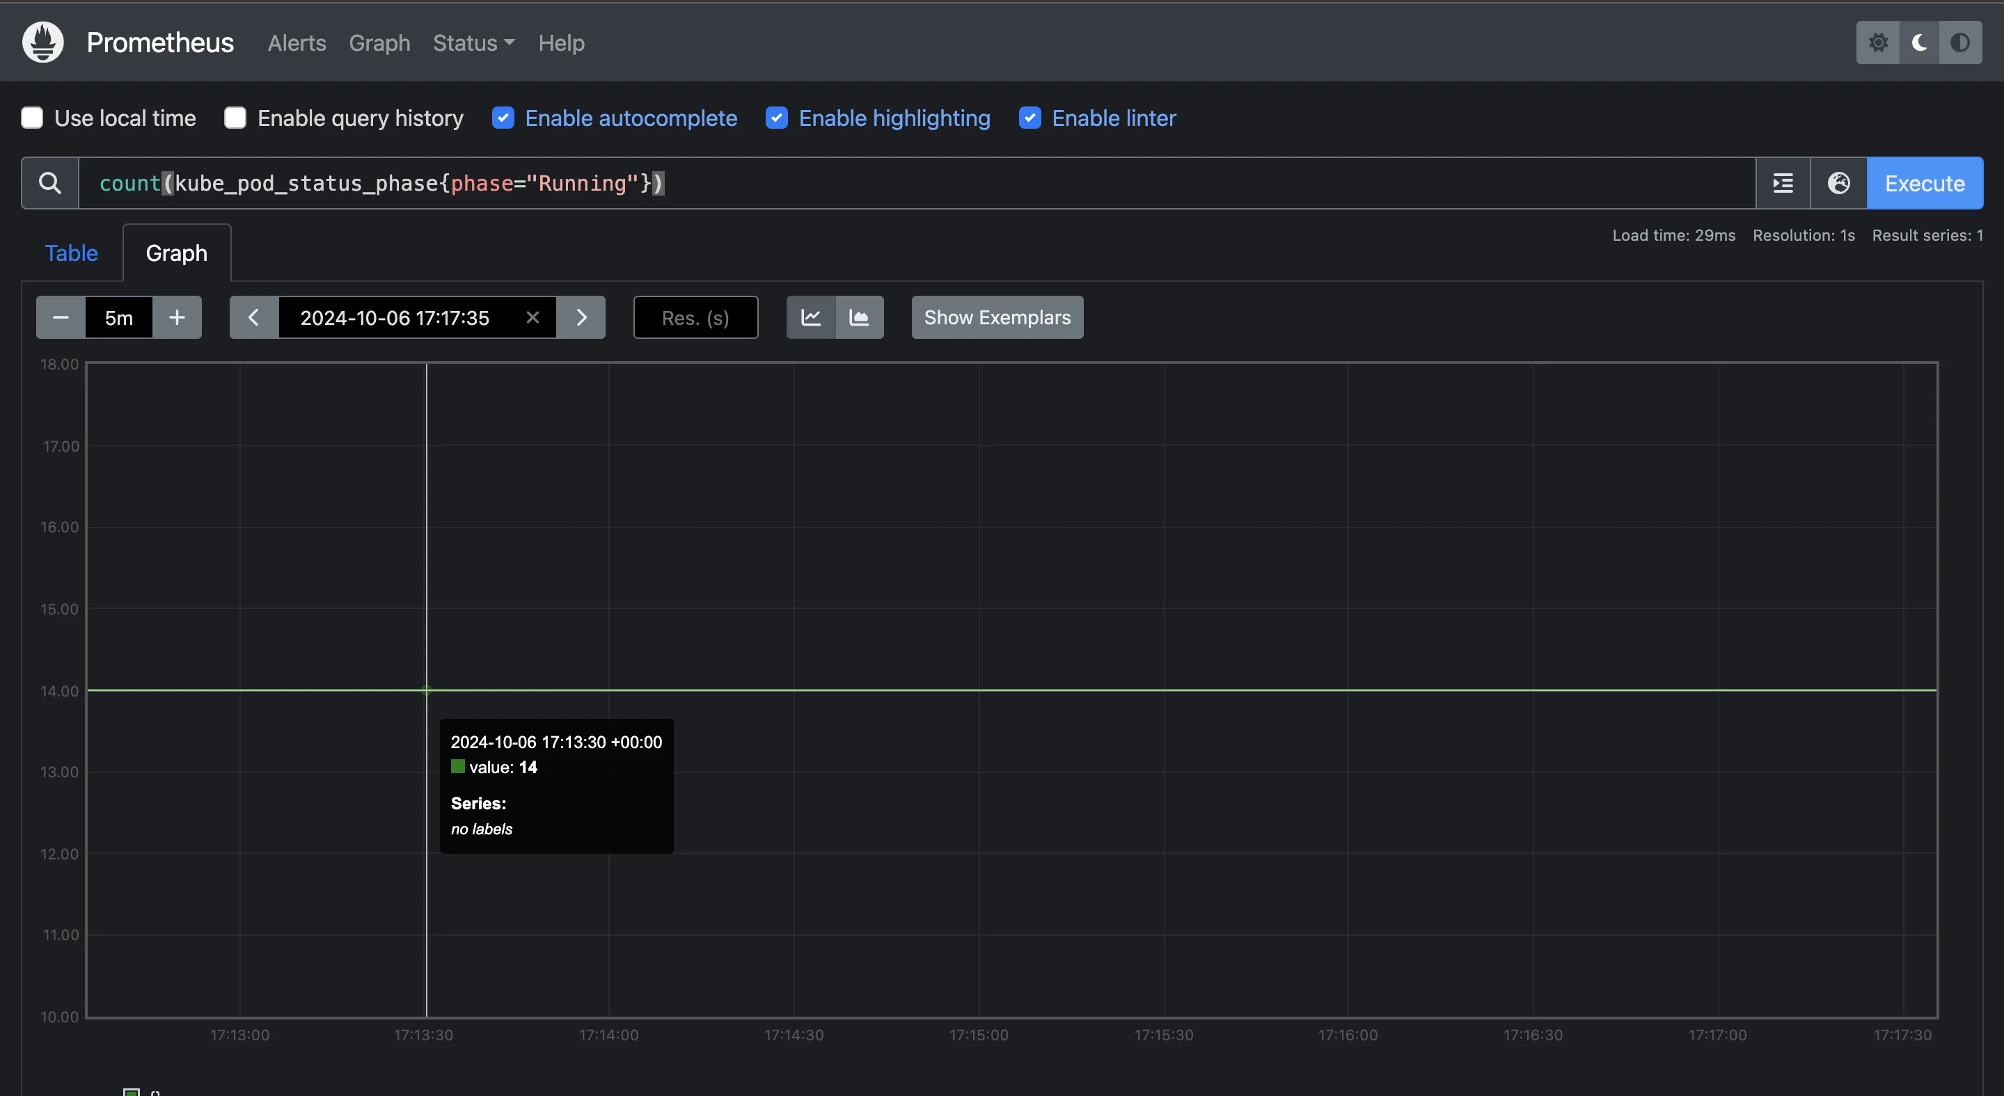Decrease the range with minus button
2004x1096 pixels.
pos(61,317)
